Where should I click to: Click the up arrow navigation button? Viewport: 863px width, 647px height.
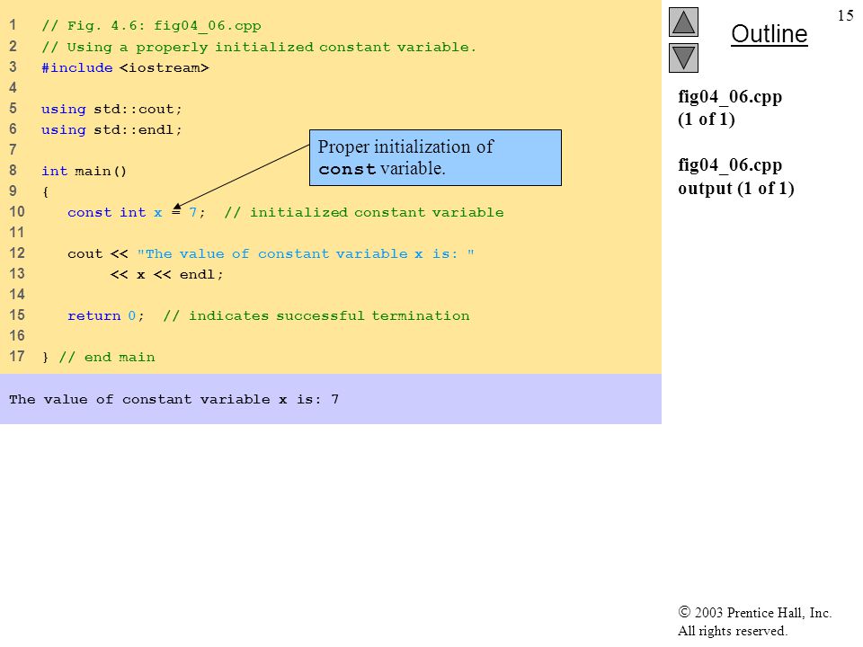point(683,22)
